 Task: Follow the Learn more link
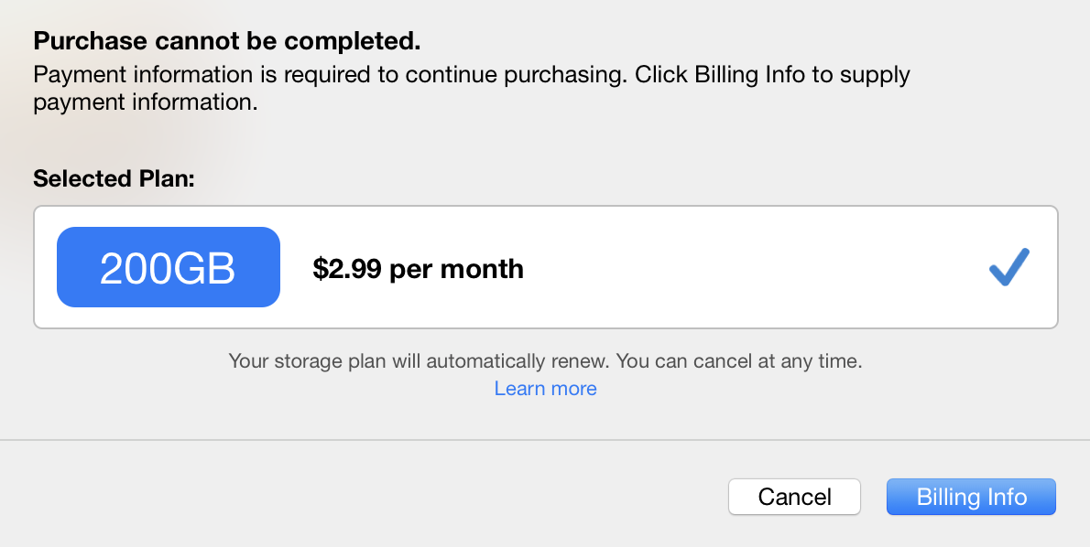pos(545,389)
